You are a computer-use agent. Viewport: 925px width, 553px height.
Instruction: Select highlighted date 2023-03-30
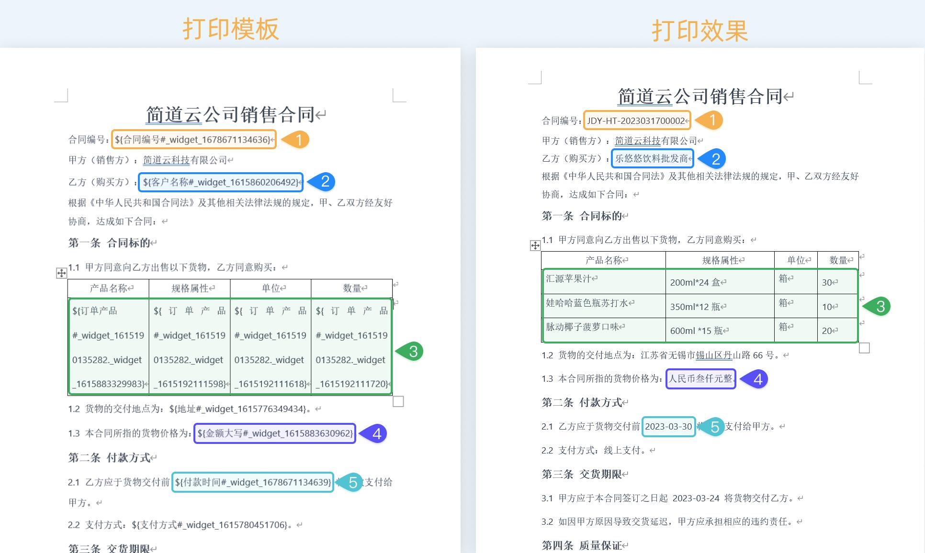click(668, 426)
